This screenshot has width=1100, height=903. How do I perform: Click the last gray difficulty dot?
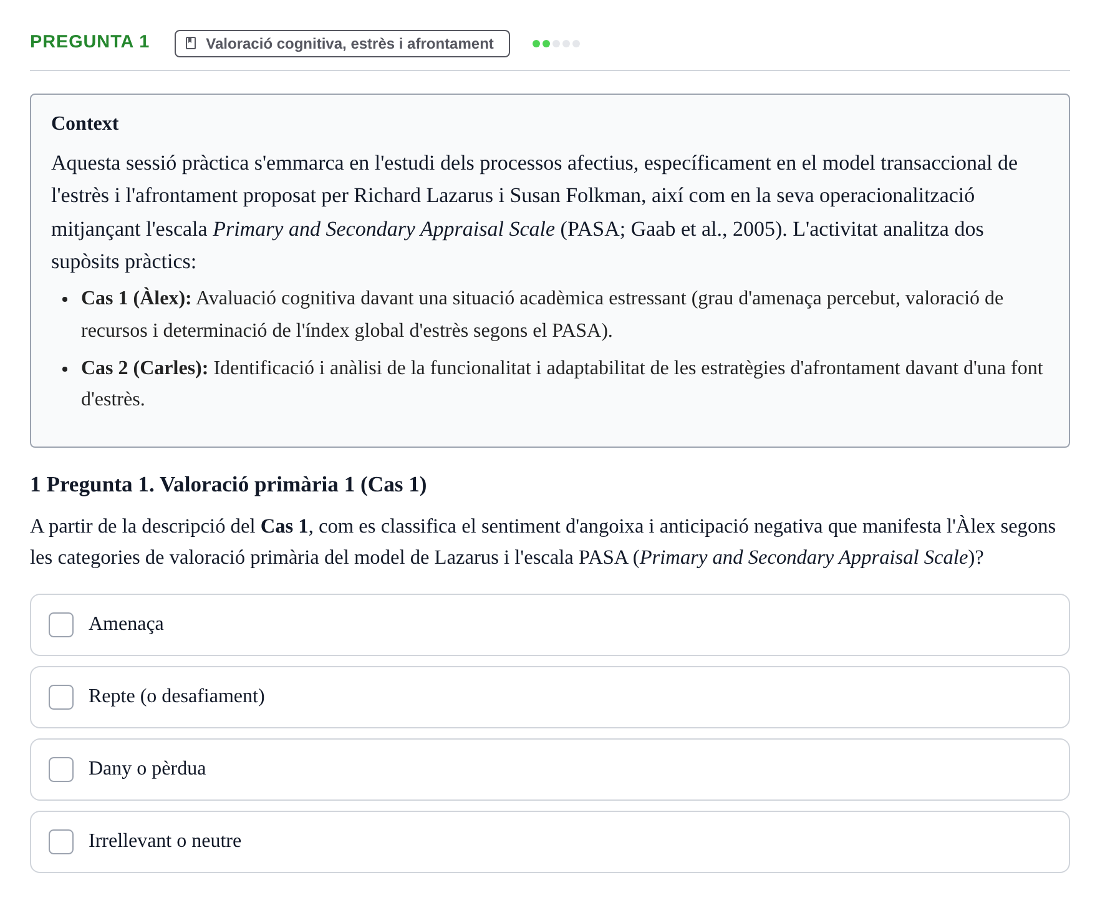click(x=576, y=44)
